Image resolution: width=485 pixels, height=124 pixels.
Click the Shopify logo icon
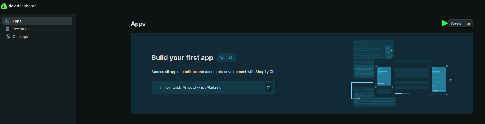tap(4, 6)
